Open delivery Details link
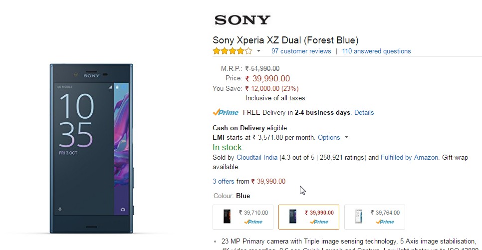Viewport: 482px width, 250px height. (364, 113)
